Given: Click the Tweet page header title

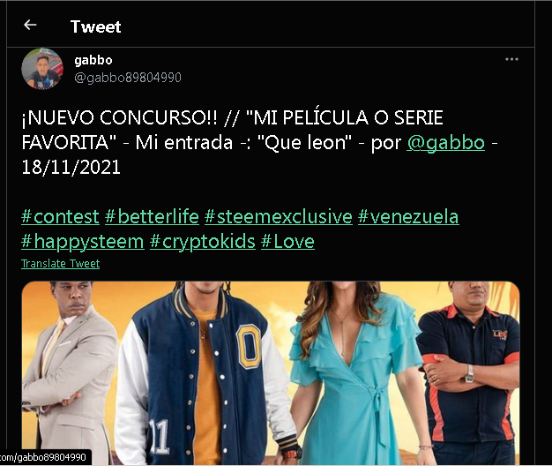Looking at the screenshot, I should pos(96,26).
